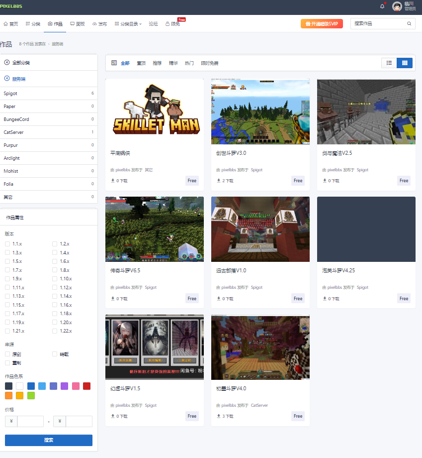
Task: Click the Free button on 创世斗罗V3.0 card
Action: [298, 181]
